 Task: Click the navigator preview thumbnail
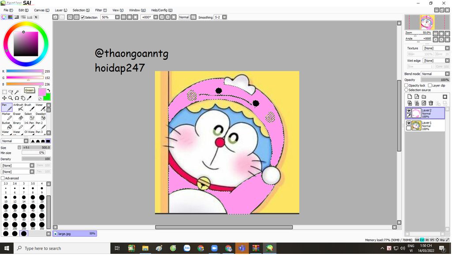point(427,22)
